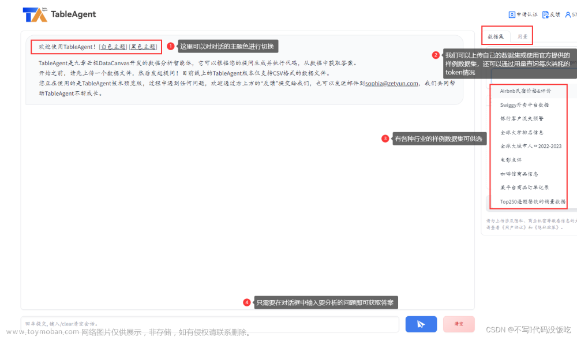The image size is (577, 337).
Task: Click the TableAgent logo
Action: click(x=35, y=15)
